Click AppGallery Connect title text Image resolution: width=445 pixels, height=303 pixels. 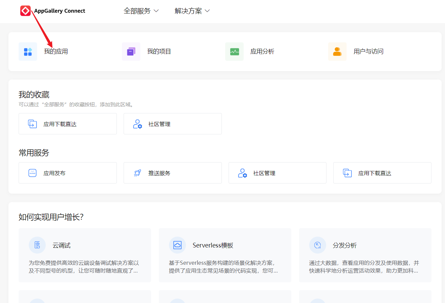pyautogui.click(x=60, y=11)
